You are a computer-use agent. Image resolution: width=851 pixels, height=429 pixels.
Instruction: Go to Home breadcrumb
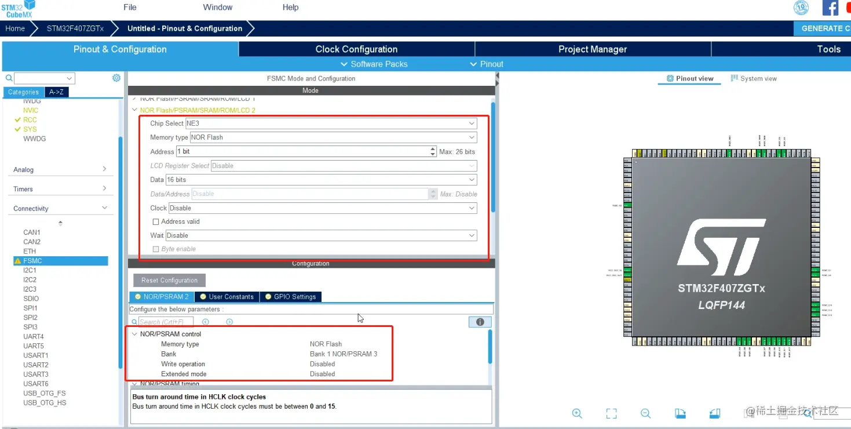[15, 28]
